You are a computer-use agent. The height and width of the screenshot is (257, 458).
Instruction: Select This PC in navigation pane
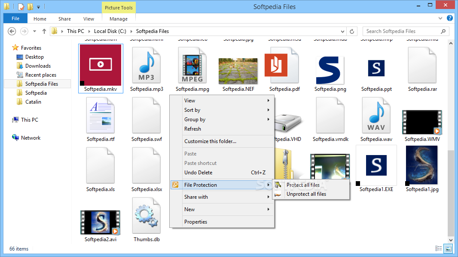pyautogui.click(x=30, y=120)
